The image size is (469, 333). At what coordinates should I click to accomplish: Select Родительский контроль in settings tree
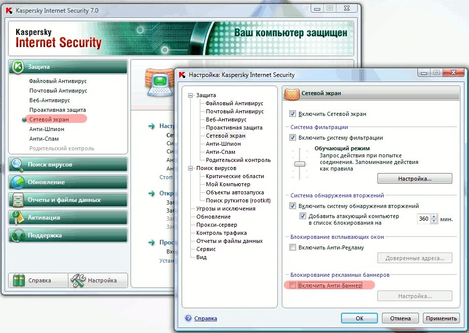point(238,160)
